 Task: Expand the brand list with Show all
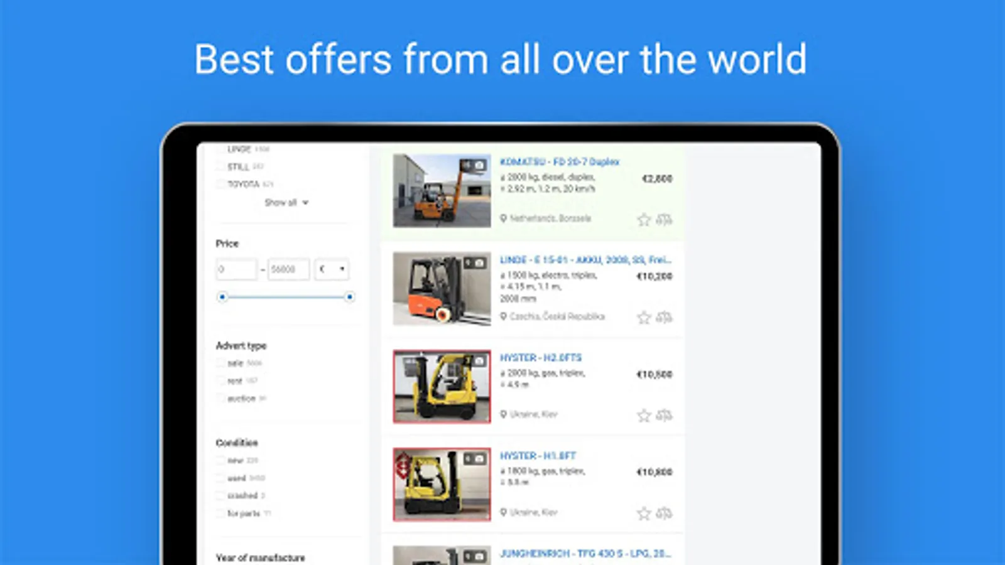click(286, 202)
